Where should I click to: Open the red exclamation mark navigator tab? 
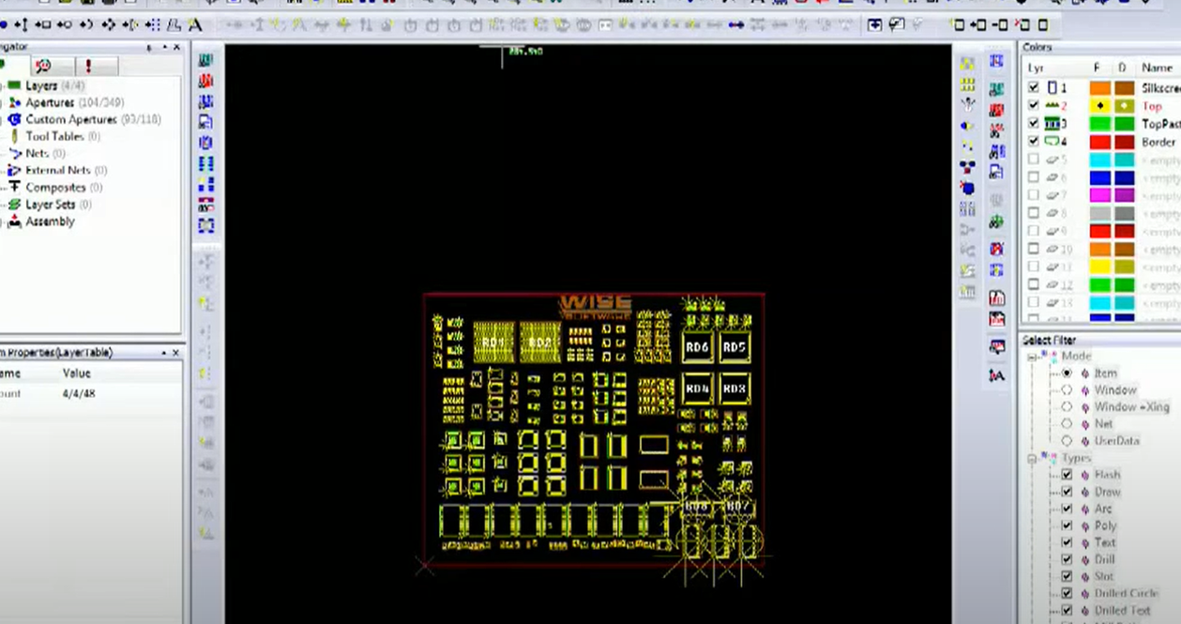point(89,66)
